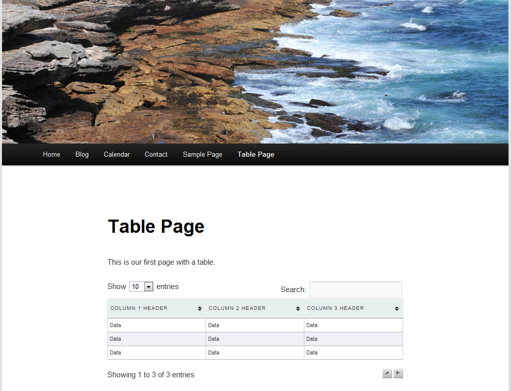This screenshot has height=391, width=511.
Task: Go to Sample Page in the menu
Action: [x=203, y=155]
